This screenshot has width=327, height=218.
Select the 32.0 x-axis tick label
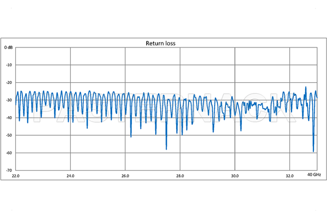tap(290, 176)
